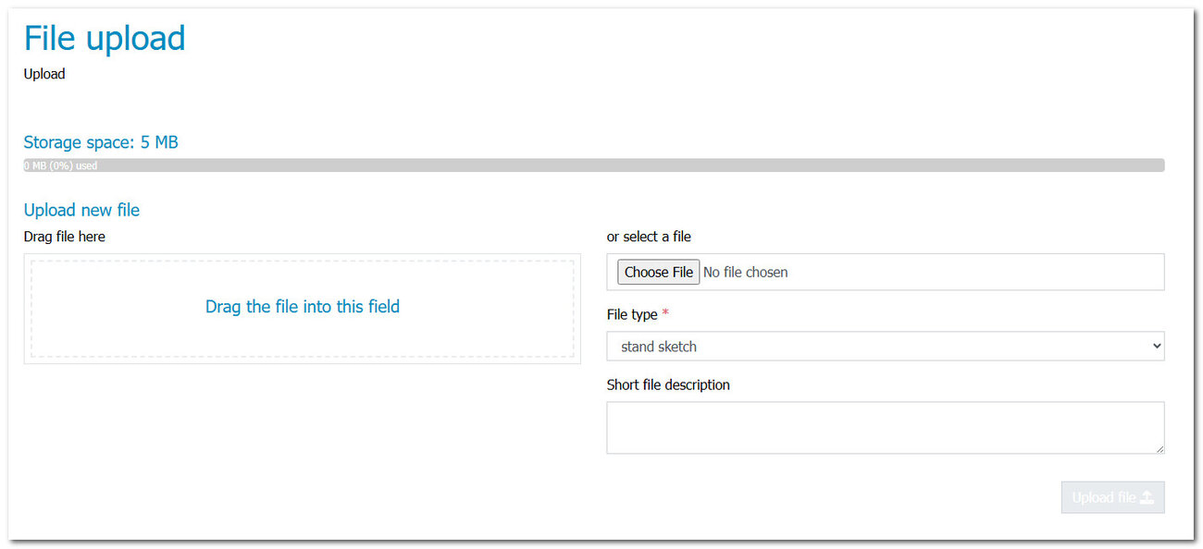Click the Choose File button
This screenshot has width=1203, height=549.
coord(658,272)
